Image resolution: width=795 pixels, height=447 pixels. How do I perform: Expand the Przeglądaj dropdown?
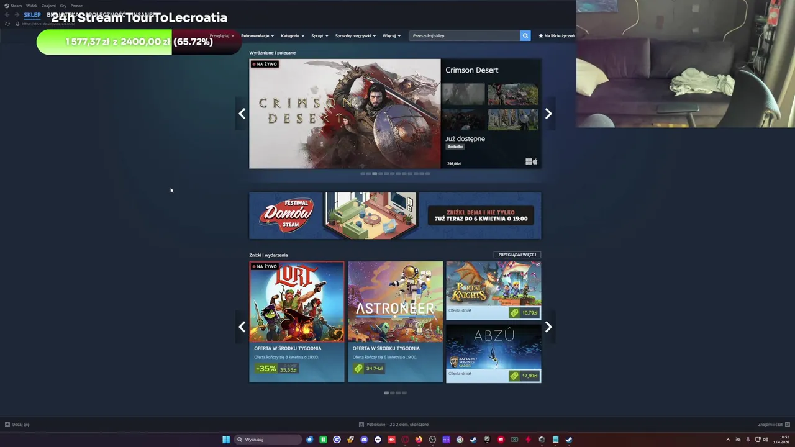[222, 36]
